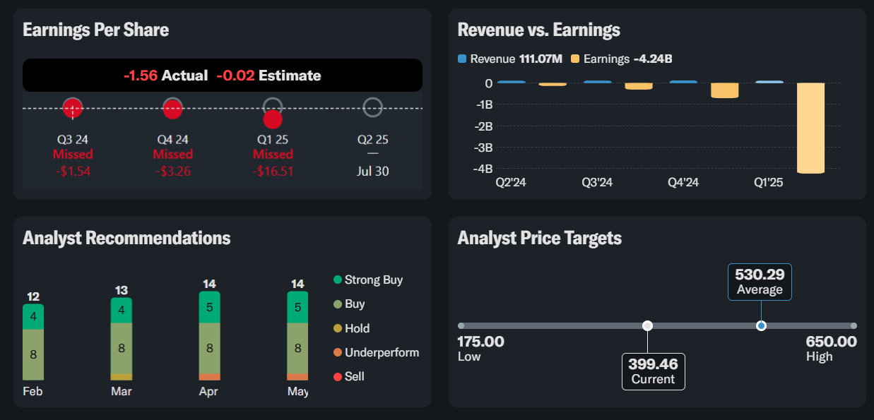Click the Sell legend dot
This screenshot has height=420, width=874.
(x=338, y=377)
